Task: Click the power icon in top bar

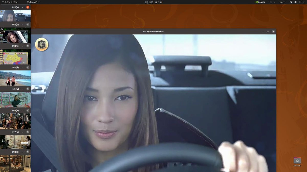Action: (x=300, y=2)
